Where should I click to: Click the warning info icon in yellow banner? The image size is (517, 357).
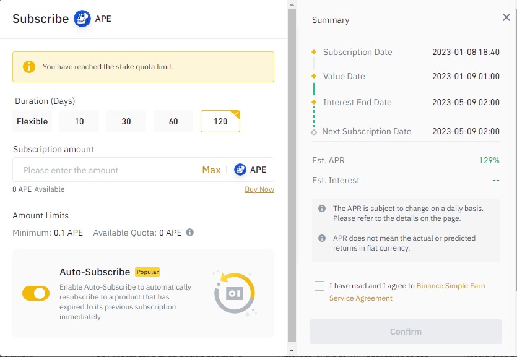(x=29, y=67)
